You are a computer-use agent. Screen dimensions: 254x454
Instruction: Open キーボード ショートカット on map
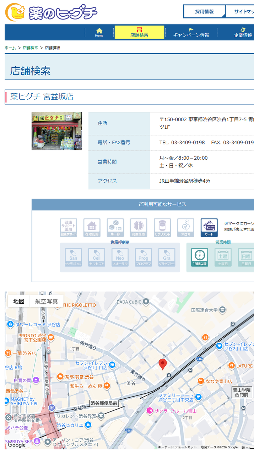point(177,447)
